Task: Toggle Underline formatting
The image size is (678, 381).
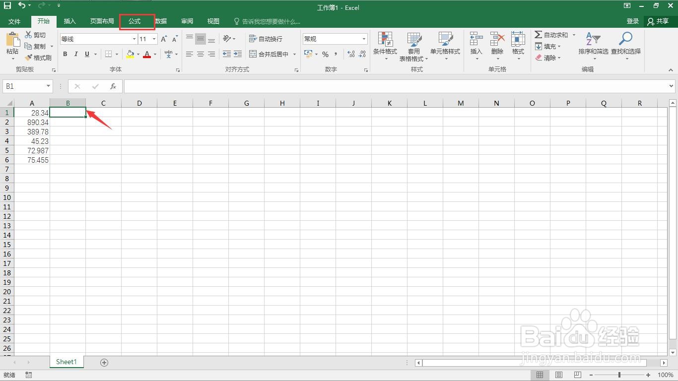Action: point(87,54)
